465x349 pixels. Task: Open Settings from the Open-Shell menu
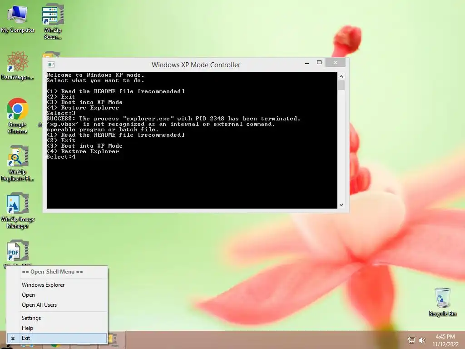63,318
